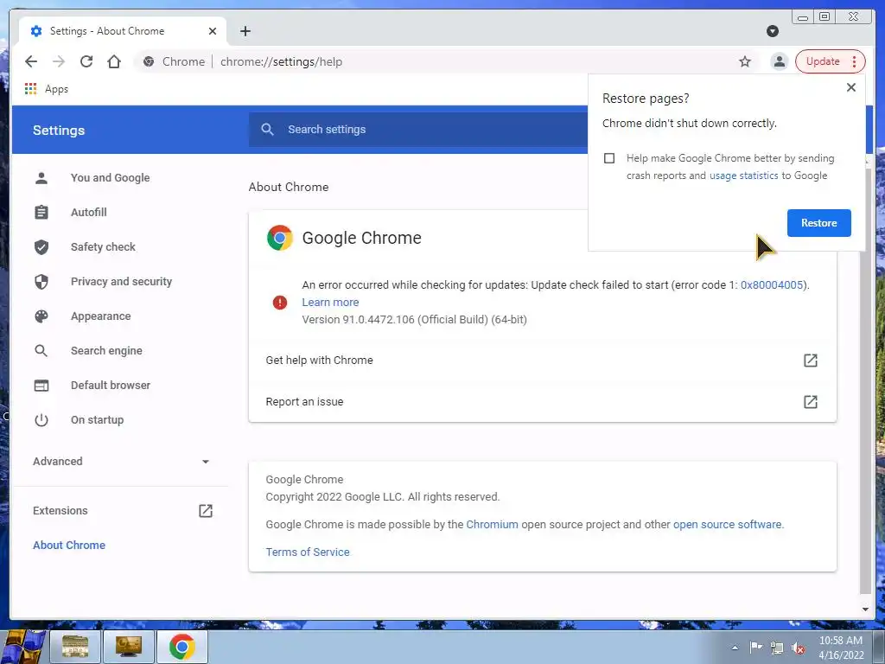Image resolution: width=885 pixels, height=664 pixels.
Task: Open the open source software link
Action: click(x=727, y=524)
